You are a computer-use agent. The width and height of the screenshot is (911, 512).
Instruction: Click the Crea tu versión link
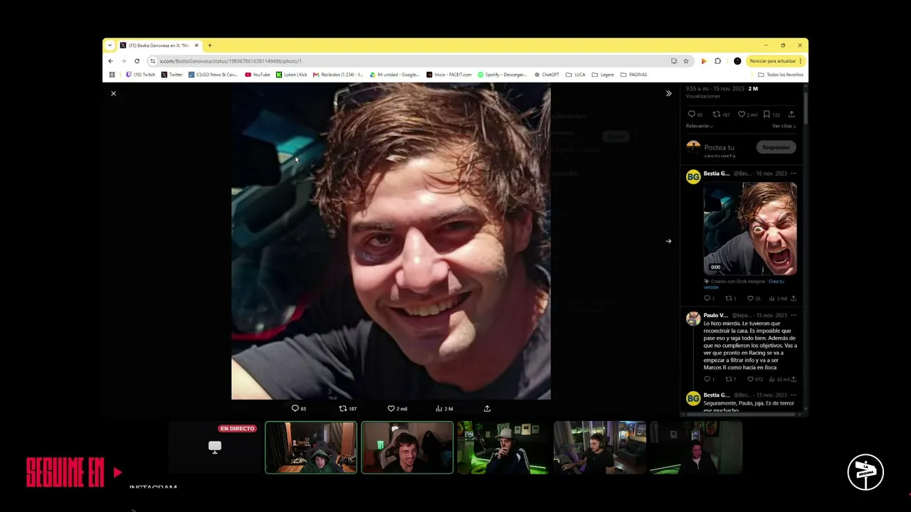[x=744, y=284]
